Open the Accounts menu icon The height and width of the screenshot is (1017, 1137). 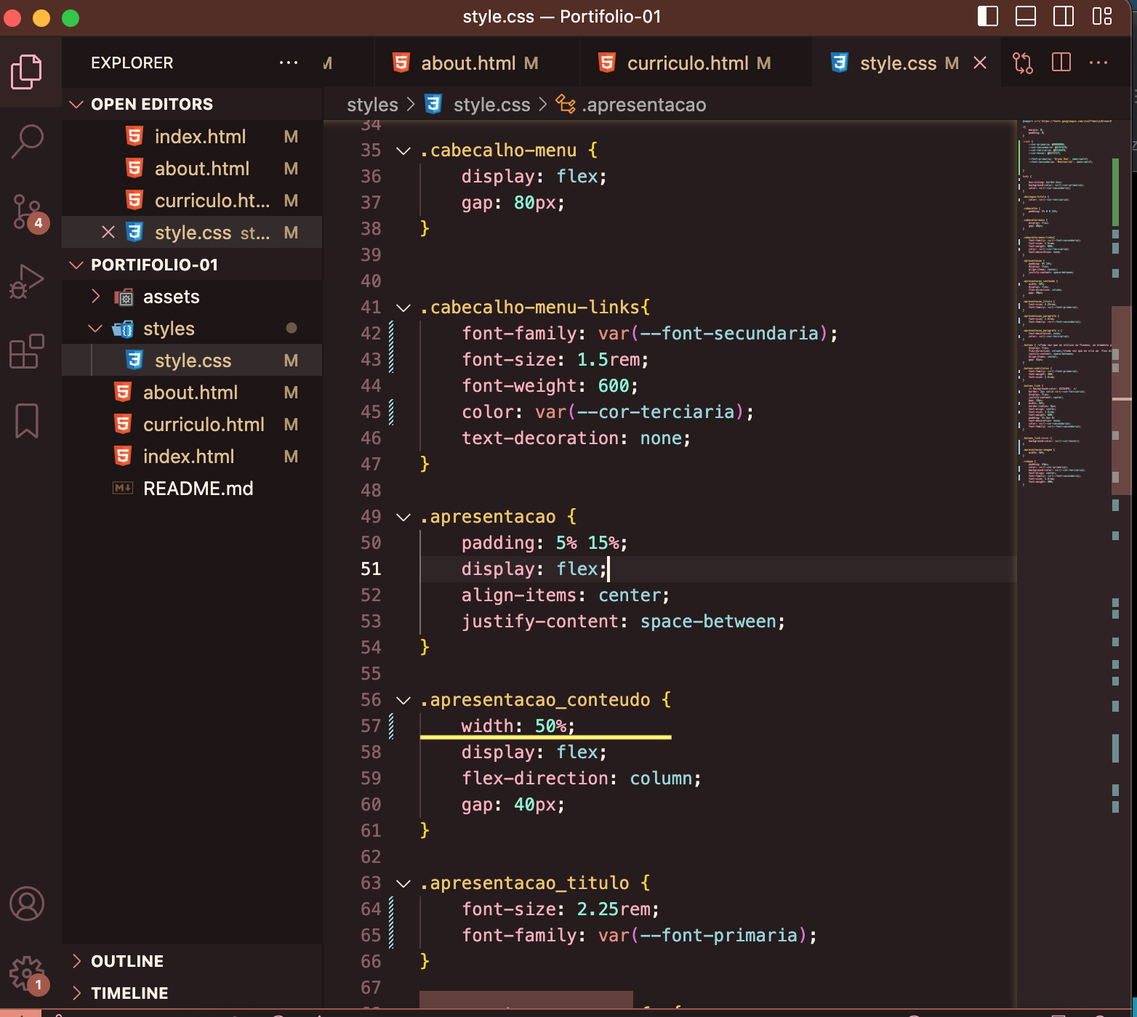coord(27,904)
